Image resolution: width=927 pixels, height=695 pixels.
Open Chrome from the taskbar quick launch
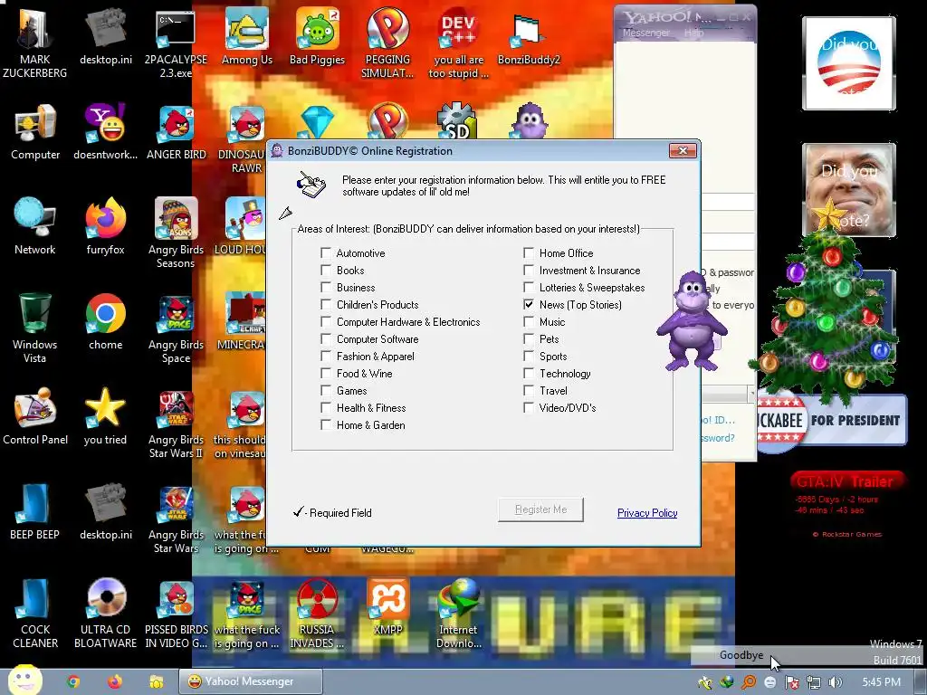73,681
